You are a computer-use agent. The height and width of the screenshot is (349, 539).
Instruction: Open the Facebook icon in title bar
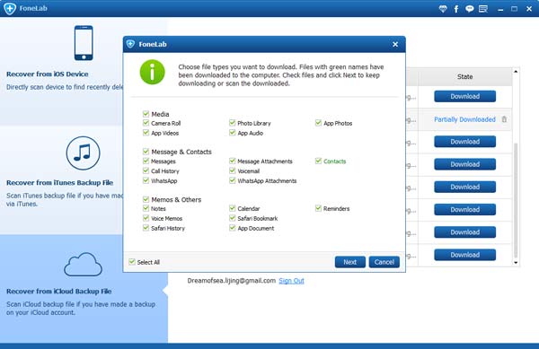(456, 9)
